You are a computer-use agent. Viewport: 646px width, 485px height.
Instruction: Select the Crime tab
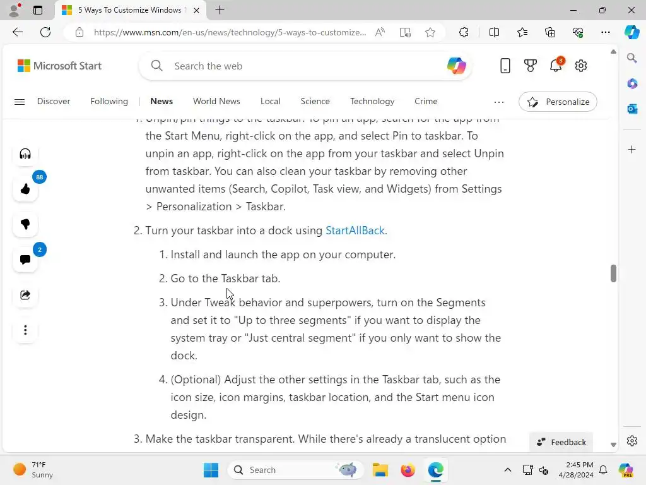[426, 102]
